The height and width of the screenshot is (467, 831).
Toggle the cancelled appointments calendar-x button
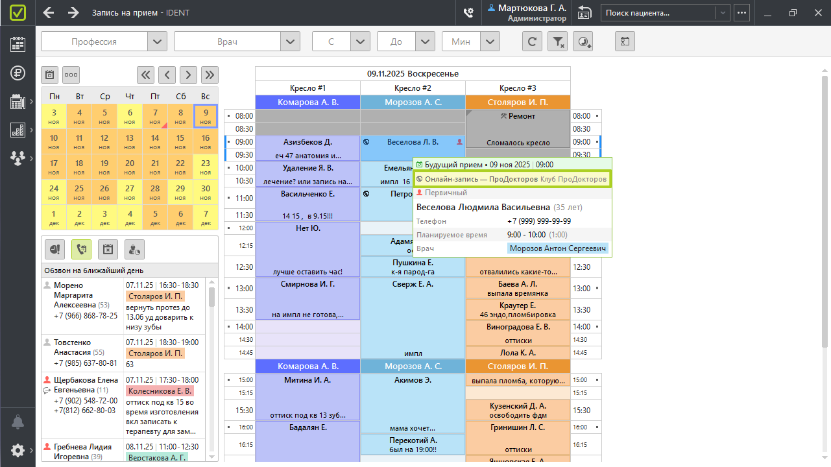[108, 248]
